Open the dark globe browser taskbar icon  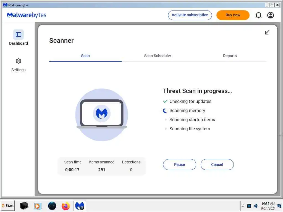(52, 206)
